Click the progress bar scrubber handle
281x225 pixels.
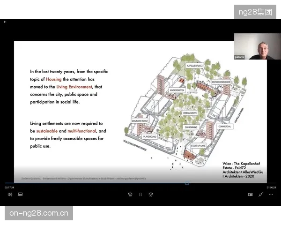coord(187,183)
